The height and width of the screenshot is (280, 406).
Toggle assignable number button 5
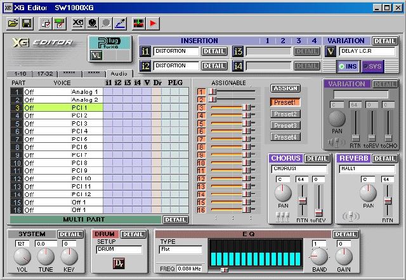pos(201,123)
